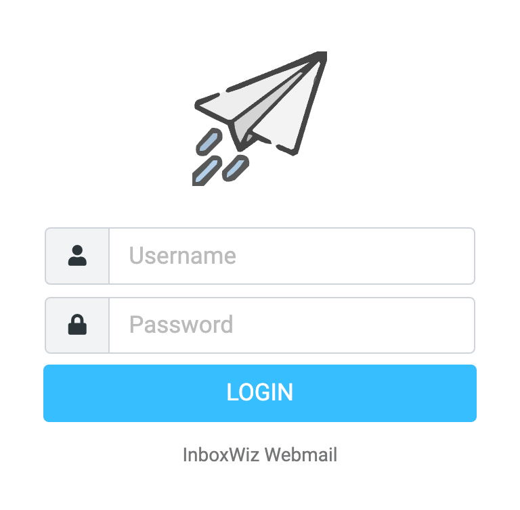
Task: Click the paper plane logo
Action: [x=260, y=118]
